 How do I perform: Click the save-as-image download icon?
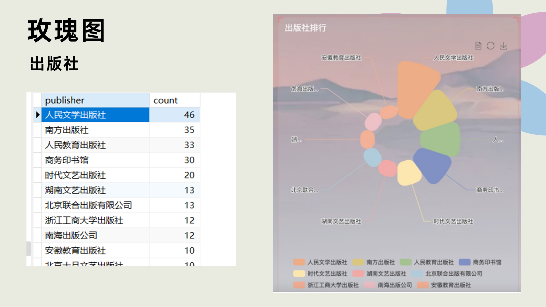(x=503, y=46)
